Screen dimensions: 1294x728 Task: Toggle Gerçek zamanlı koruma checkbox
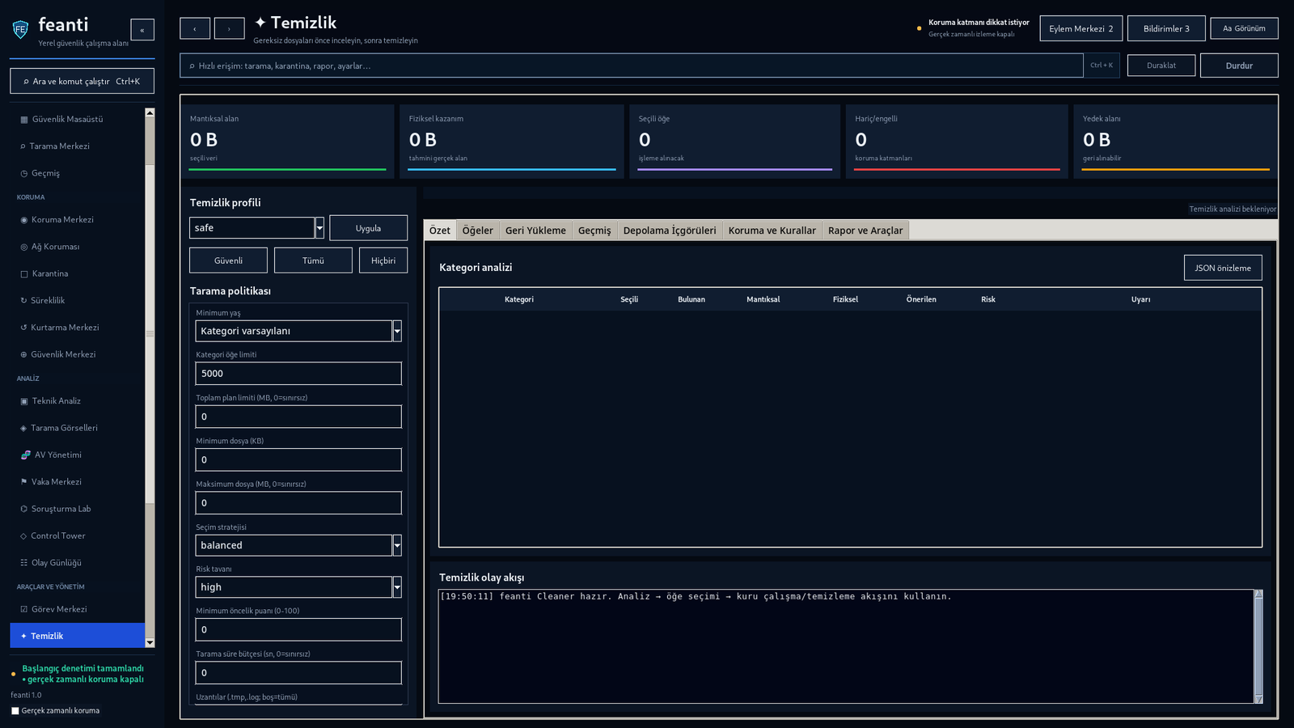coord(15,711)
